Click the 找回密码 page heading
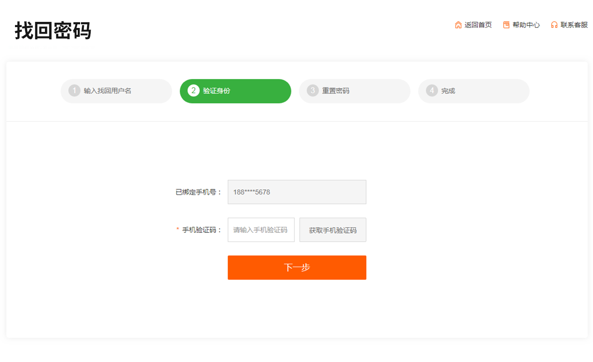 pos(53,31)
